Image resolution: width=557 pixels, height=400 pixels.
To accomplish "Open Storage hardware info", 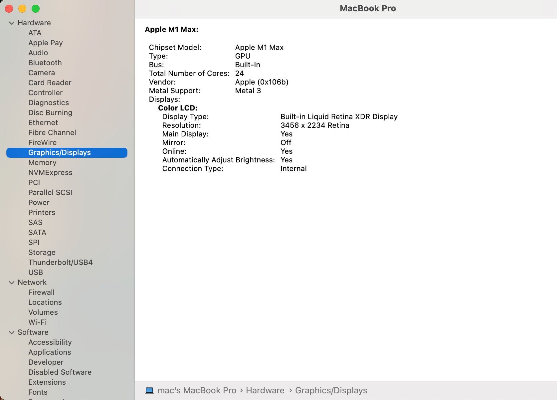I will [42, 252].
